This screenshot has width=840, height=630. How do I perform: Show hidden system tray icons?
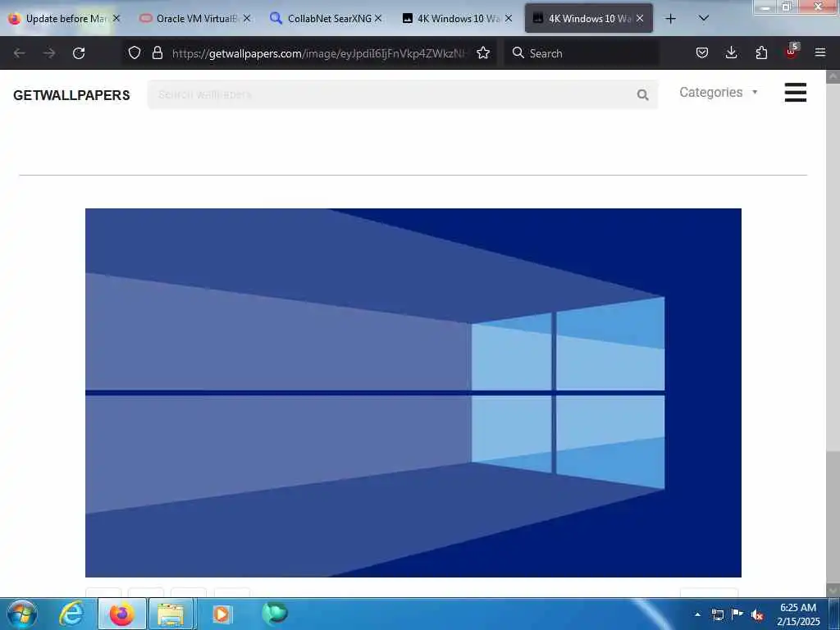pyautogui.click(x=697, y=614)
